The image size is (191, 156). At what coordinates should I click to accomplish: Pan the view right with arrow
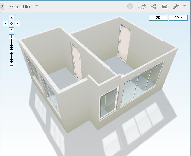click(17, 24)
